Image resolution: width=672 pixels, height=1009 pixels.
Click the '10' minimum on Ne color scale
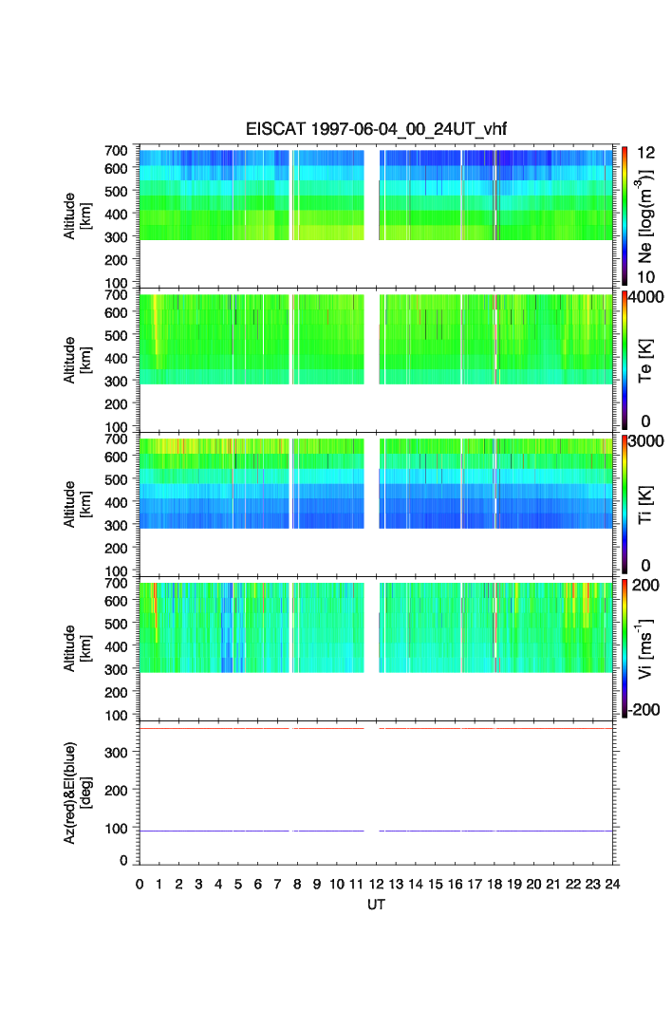coord(645,277)
